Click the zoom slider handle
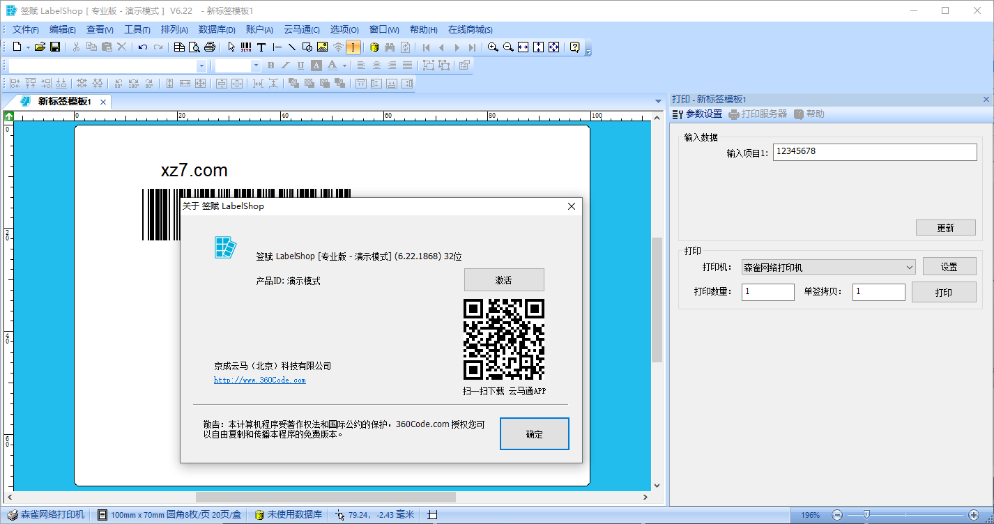This screenshot has width=994, height=524. [866, 515]
